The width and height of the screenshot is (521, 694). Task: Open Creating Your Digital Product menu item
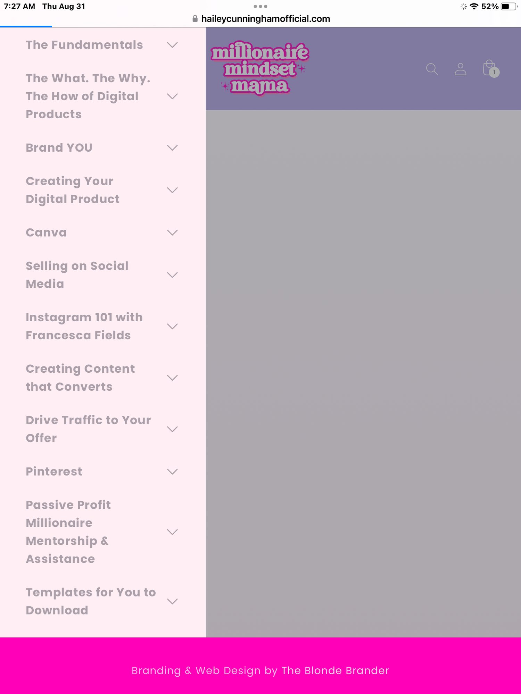tap(73, 190)
